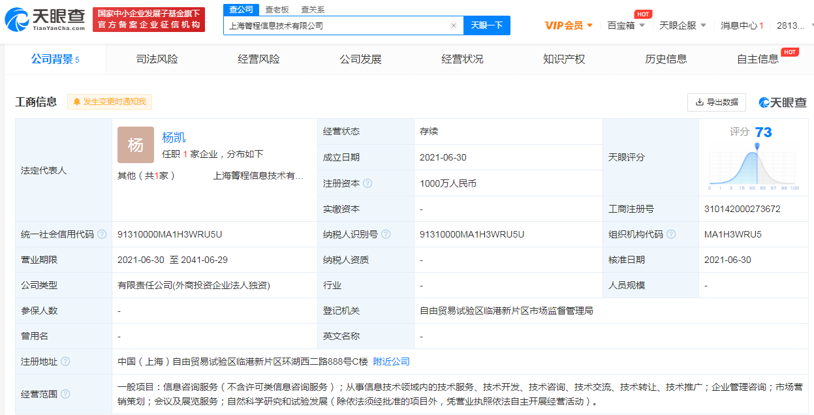This screenshot has width=814, height=415.
Task: Expand the VIP会员 dropdown menu
Action: pos(569,25)
